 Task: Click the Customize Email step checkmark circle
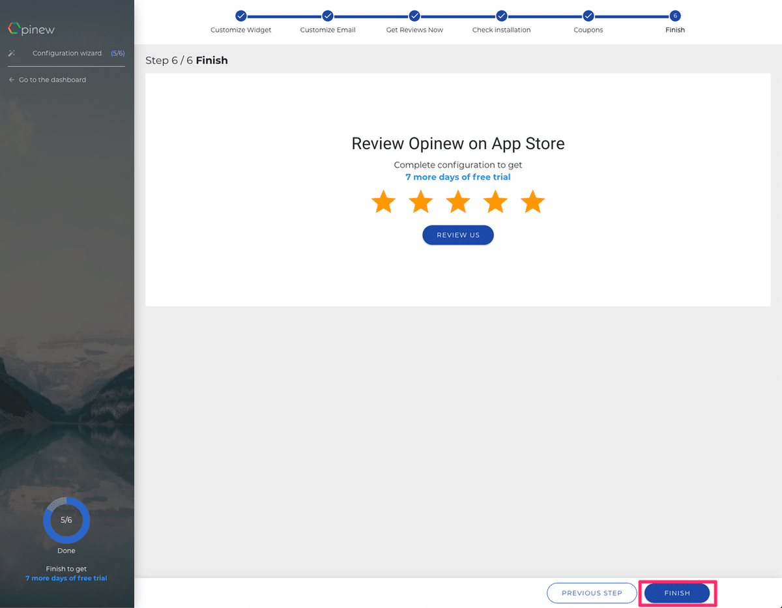pyautogui.click(x=328, y=16)
